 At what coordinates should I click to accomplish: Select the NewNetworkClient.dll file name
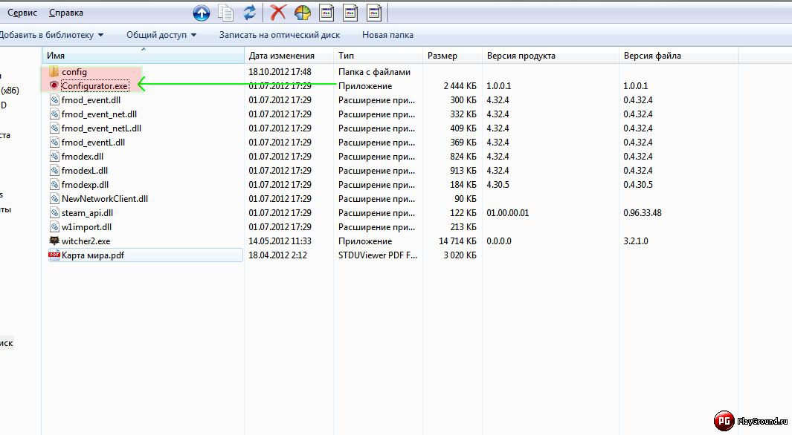(105, 199)
